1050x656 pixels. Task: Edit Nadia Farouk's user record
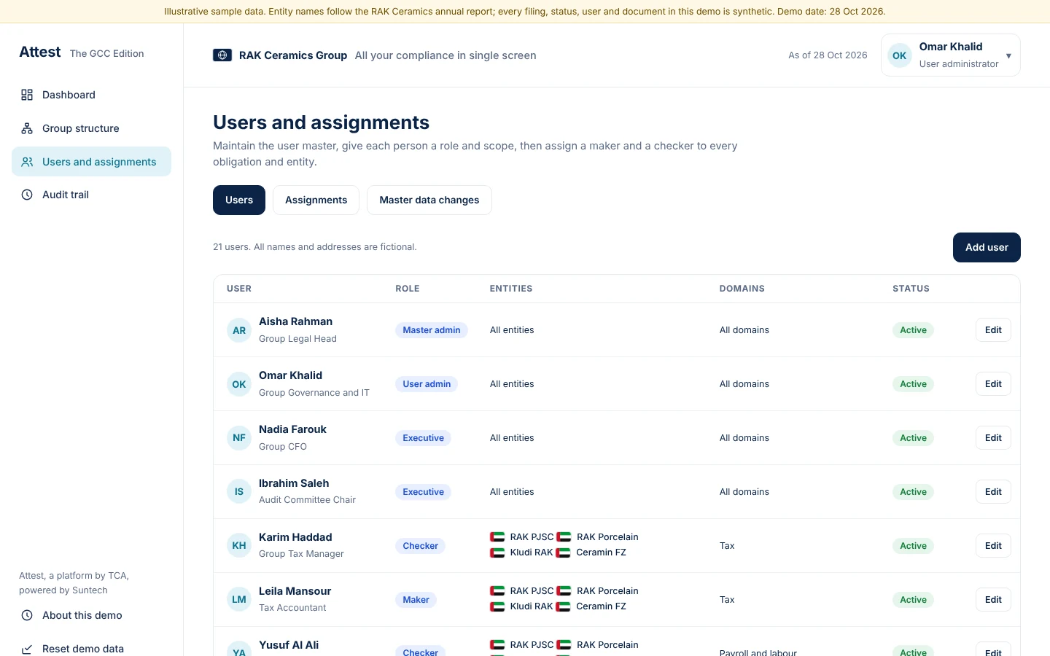[x=993, y=438]
